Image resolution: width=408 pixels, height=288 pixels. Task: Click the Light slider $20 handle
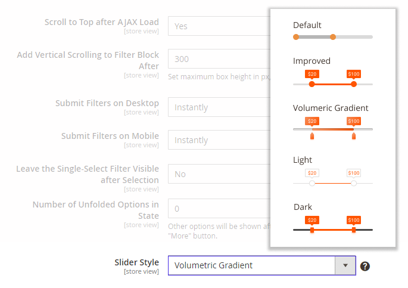click(312, 183)
